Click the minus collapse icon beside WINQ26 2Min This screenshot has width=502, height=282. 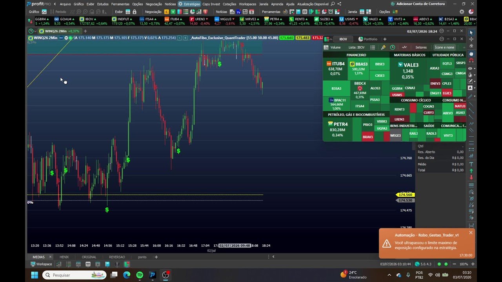66,38
